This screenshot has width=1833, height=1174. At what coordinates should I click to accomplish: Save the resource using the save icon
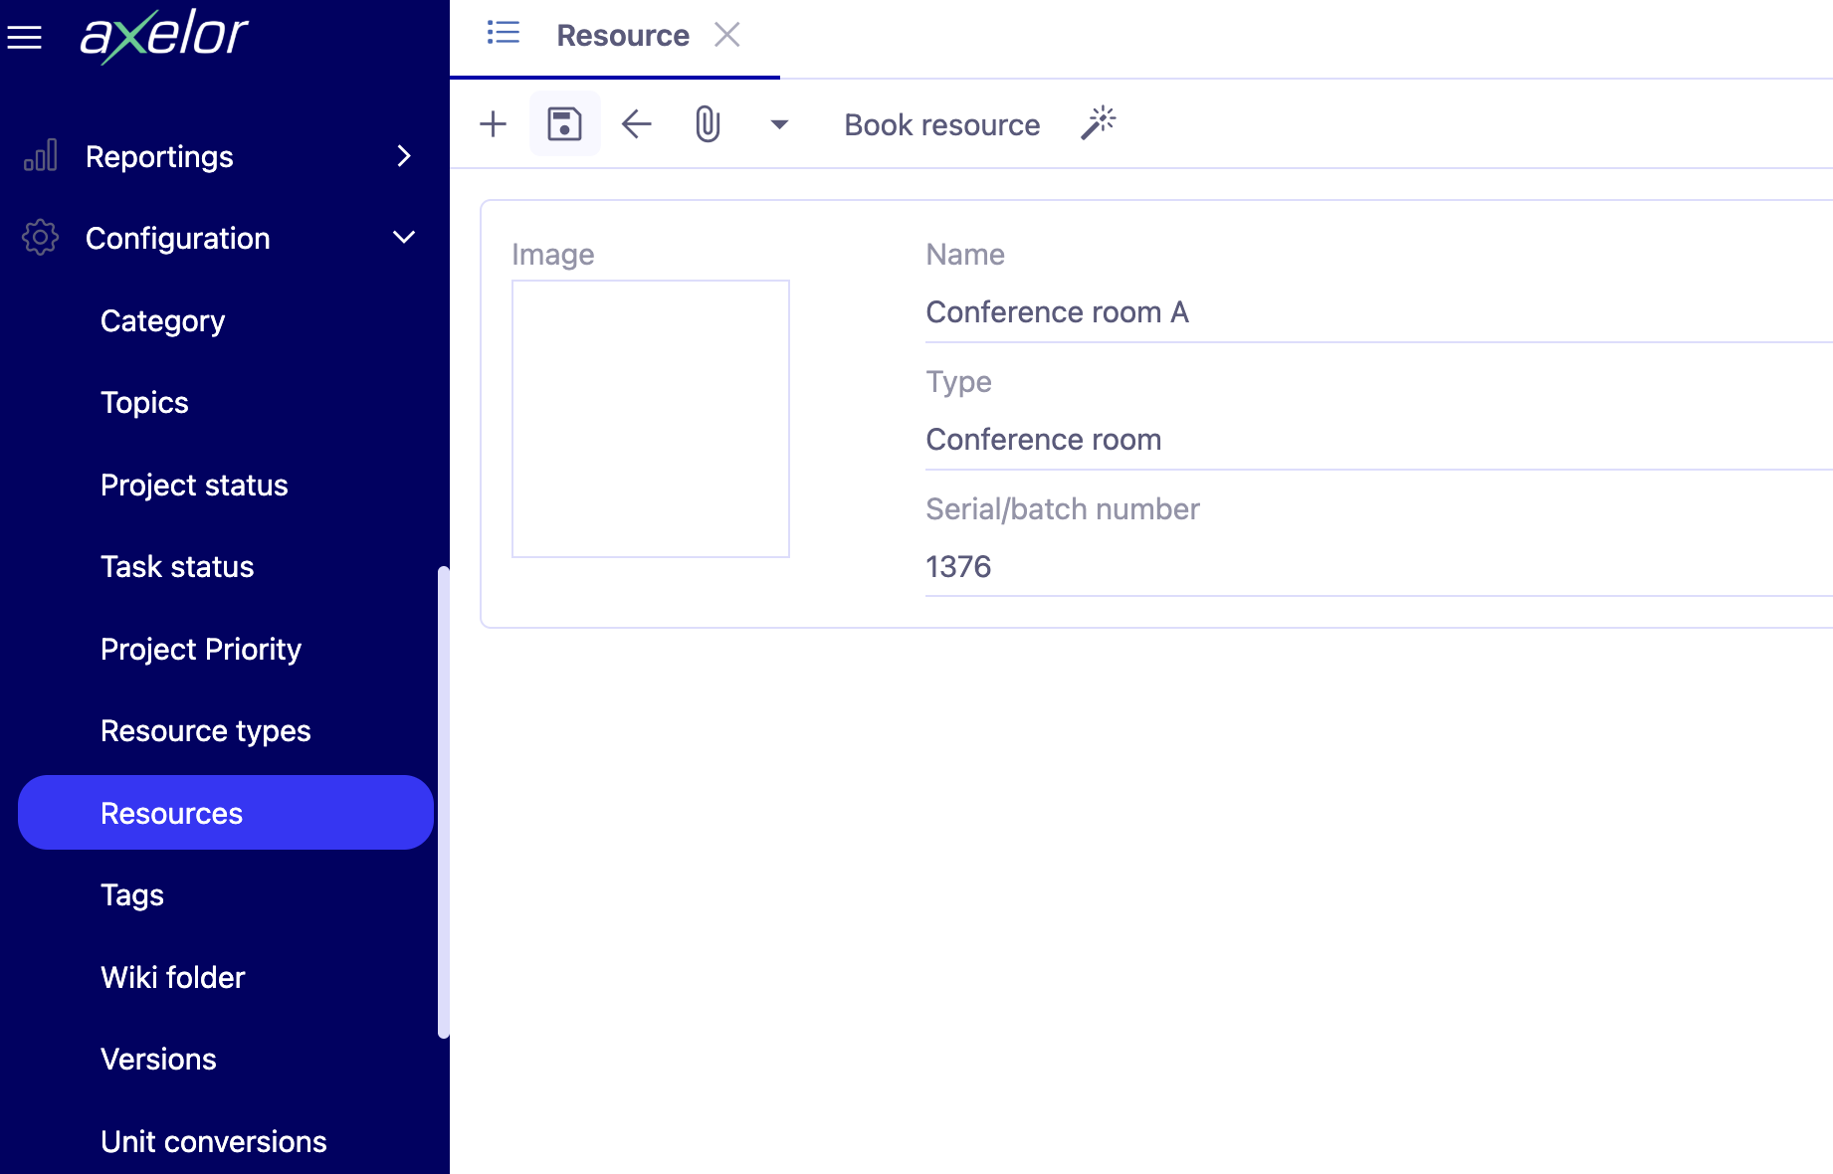point(564,123)
